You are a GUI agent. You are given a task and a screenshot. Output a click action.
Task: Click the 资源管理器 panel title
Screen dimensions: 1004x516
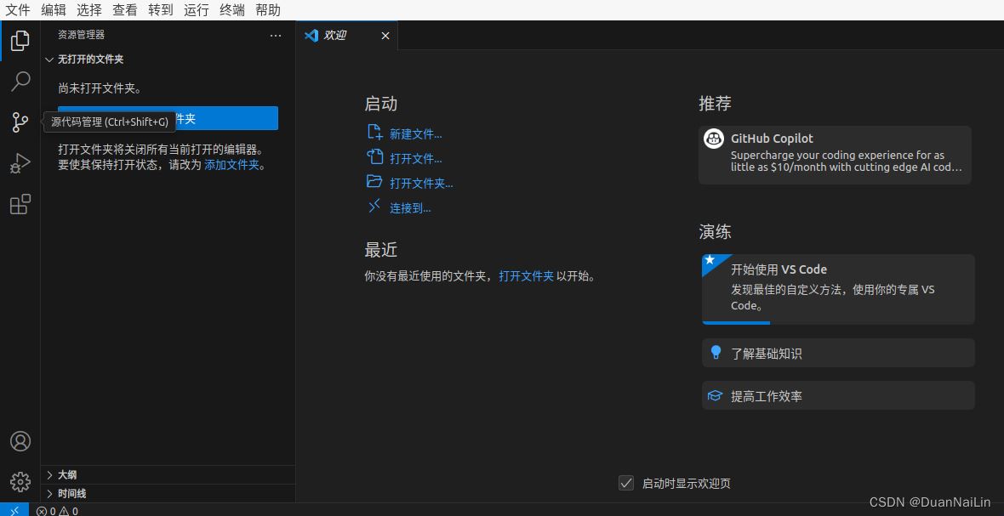(82, 35)
